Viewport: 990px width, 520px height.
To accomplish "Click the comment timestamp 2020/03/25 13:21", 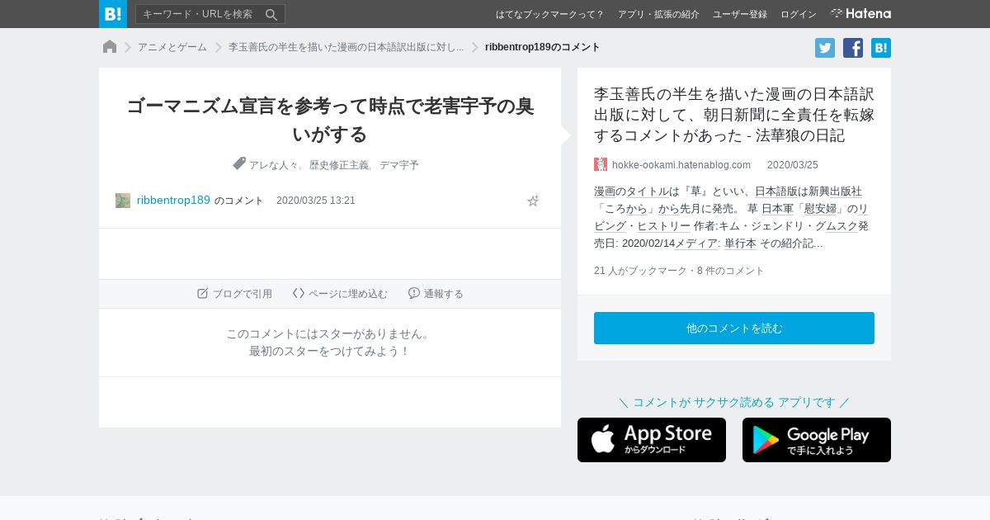I will coord(316,201).
